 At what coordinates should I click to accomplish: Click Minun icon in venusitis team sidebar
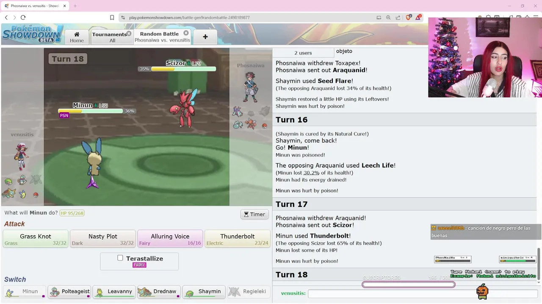click(23, 194)
